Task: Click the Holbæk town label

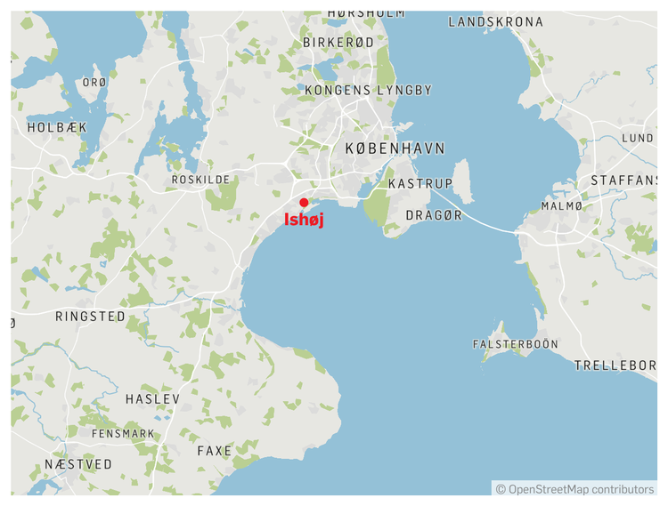Action: 57,127
